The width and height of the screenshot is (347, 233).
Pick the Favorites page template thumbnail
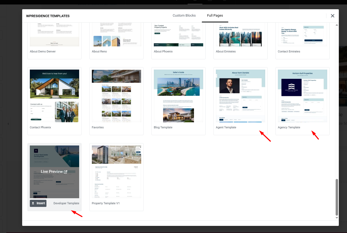(116, 96)
